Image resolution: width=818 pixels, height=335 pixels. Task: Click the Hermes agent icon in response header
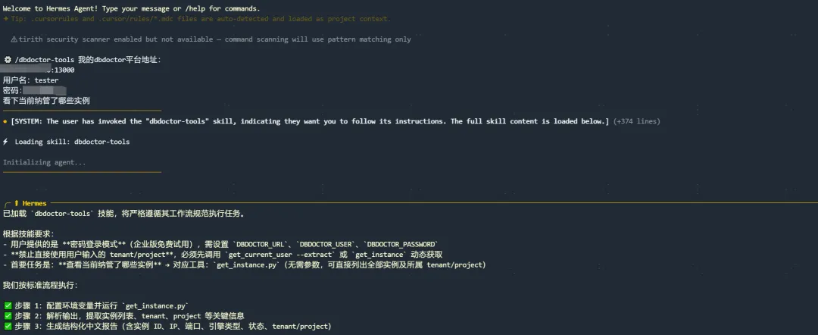click(17, 204)
